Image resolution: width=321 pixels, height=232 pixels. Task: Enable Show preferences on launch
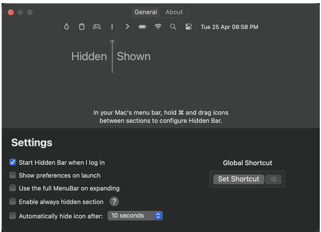click(13, 175)
